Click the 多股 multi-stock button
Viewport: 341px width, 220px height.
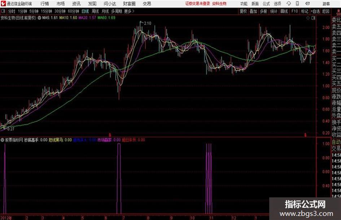263,11
